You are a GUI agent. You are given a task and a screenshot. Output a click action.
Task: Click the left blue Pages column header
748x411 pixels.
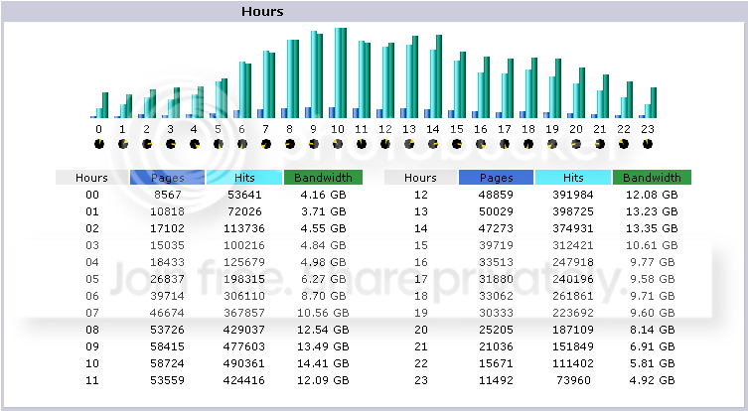(168, 178)
